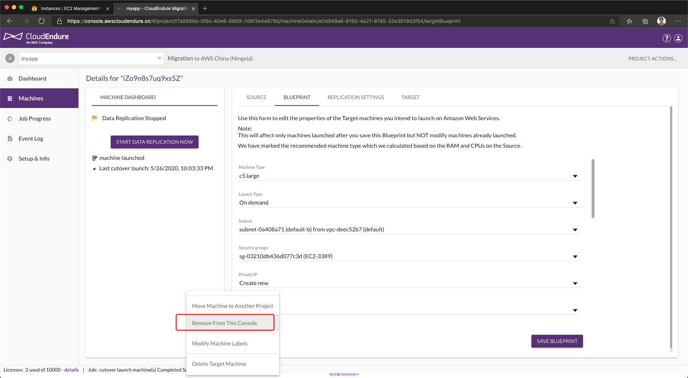This screenshot has width=688, height=378.
Task: Switch to the Source tab
Action: click(x=256, y=97)
